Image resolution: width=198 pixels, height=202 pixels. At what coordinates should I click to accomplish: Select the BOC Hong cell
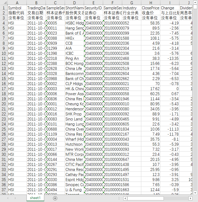[x=74, y=63]
